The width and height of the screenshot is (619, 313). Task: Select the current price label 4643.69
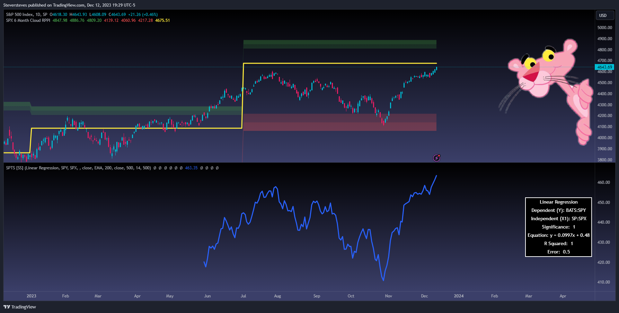pos(604,67)
